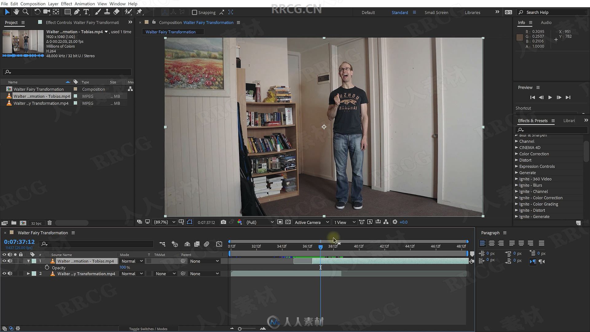Screen dimensions: 590x332
Task: Select the Pen tool
Action: click(x=77, y=12)
